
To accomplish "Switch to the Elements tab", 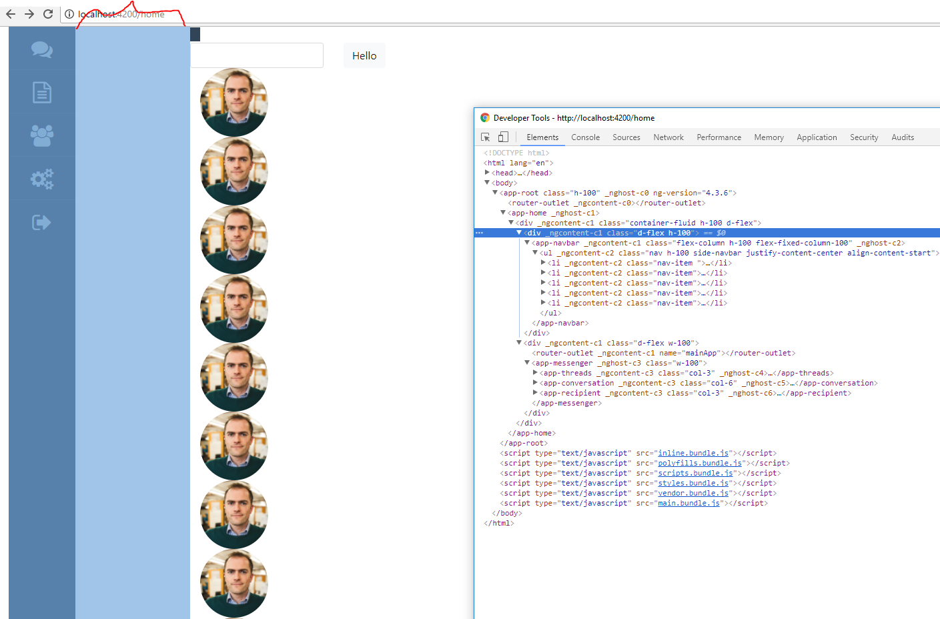I will 542,137.
